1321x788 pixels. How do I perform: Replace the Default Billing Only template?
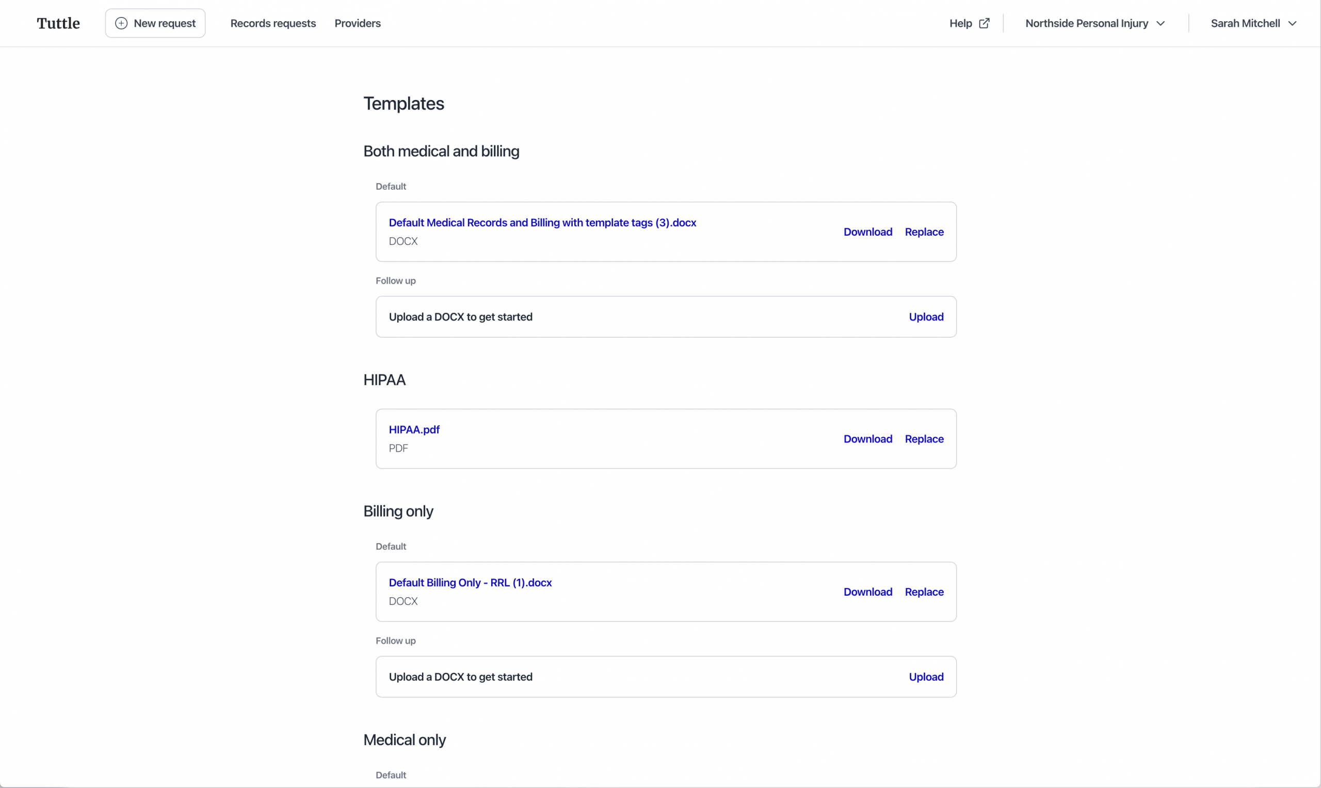(924, 592)
